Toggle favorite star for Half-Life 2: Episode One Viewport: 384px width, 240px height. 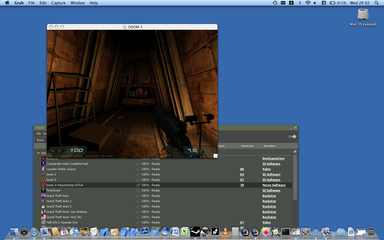[x=138, y=222]
